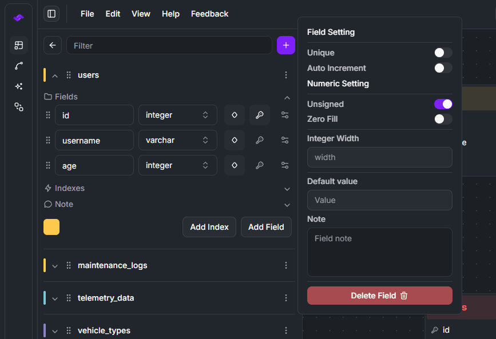
Task: Click inside the Filter search box
Action: tap(169, 45)
